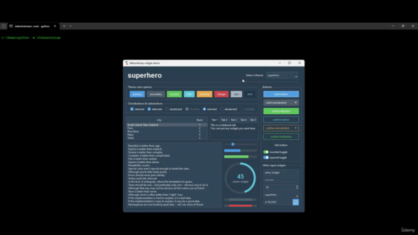Click the password entry field
Screen dimensions: 418x235
pos(281,180)
